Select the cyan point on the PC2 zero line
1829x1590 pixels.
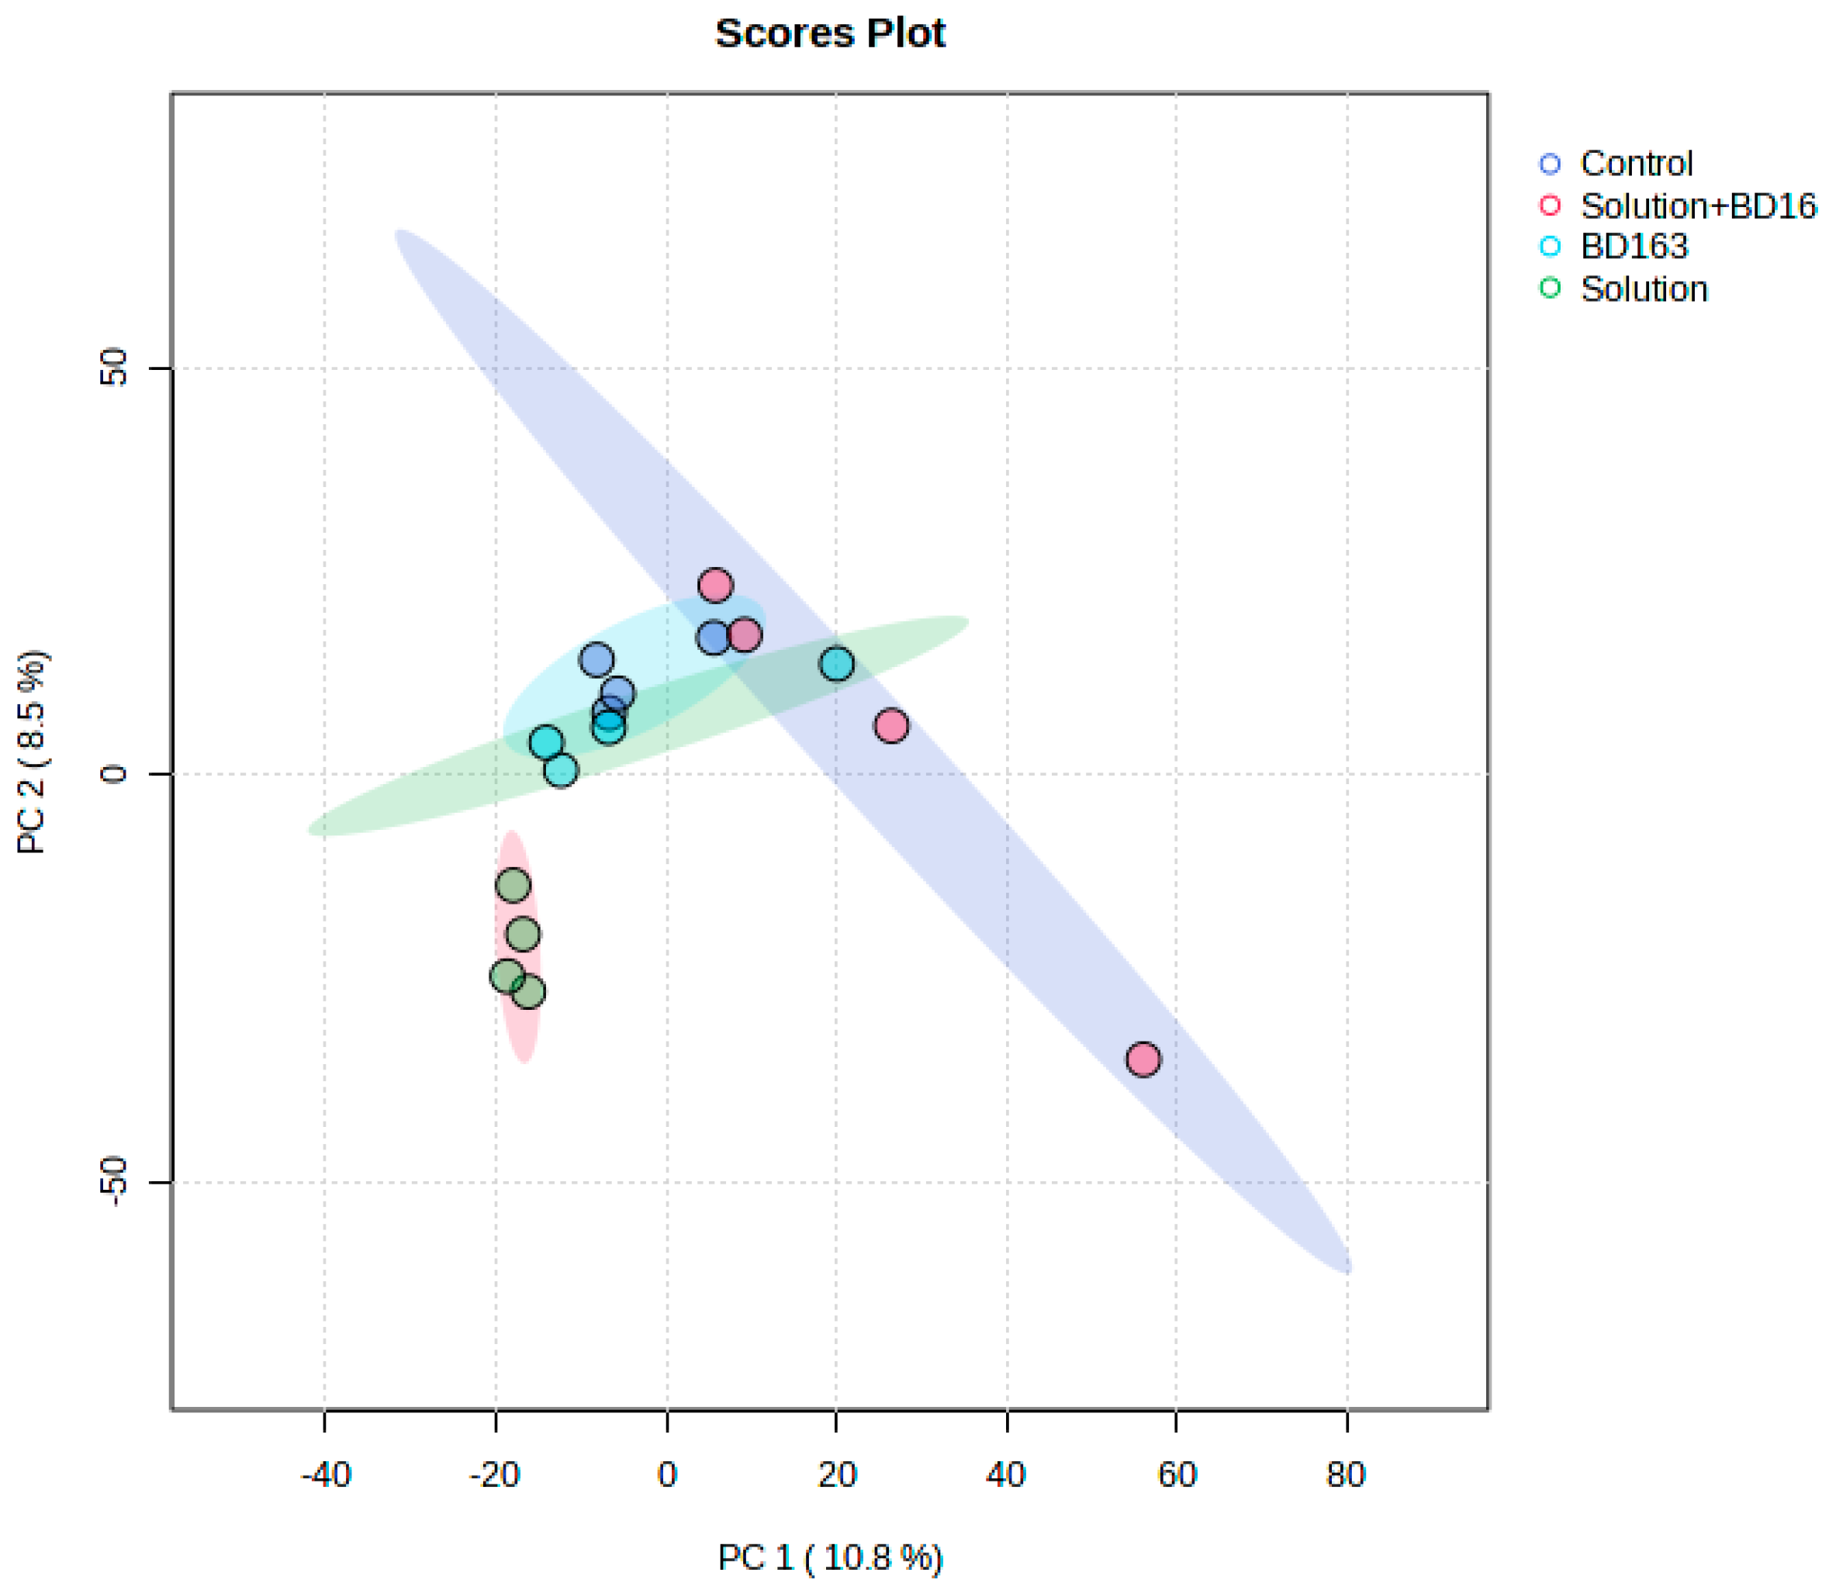pyautogui.click(x=561, y=770)
